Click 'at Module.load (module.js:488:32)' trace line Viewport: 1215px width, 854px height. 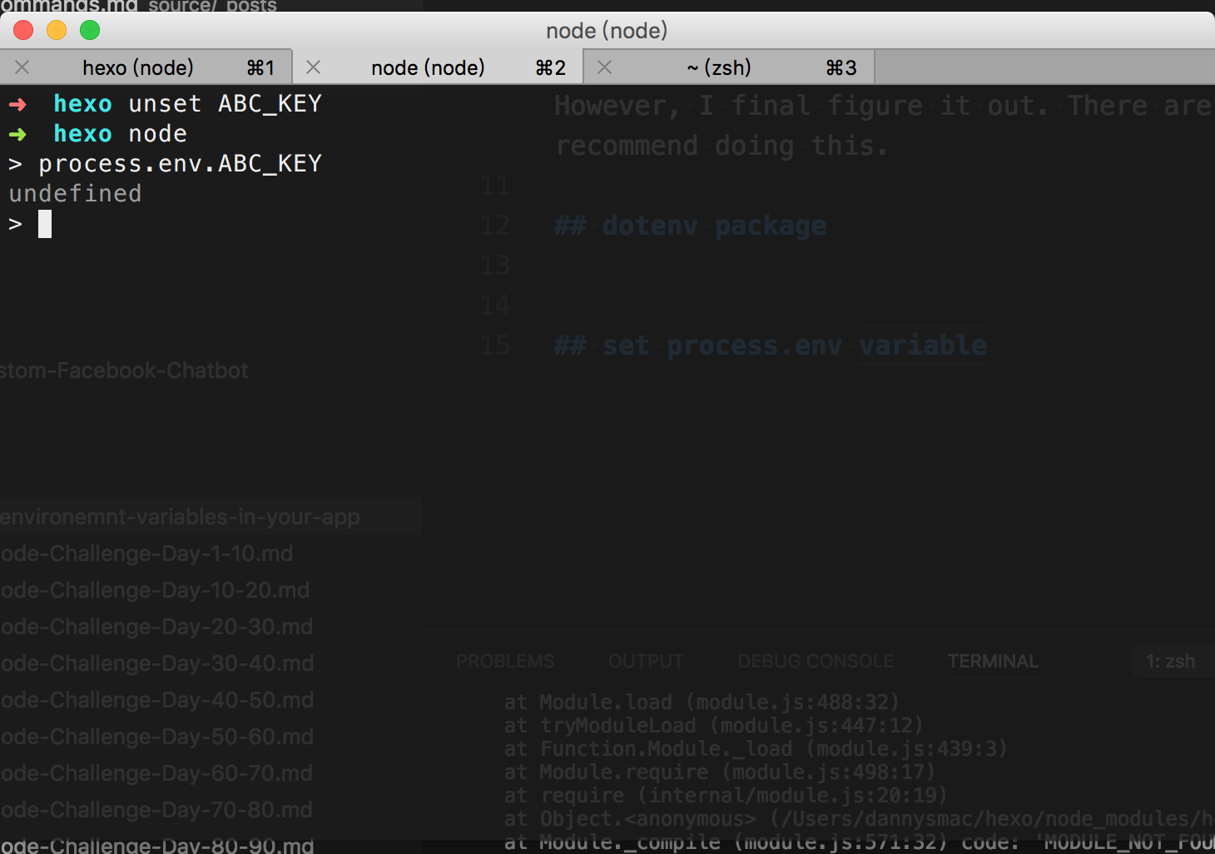(x=702, y=703)
